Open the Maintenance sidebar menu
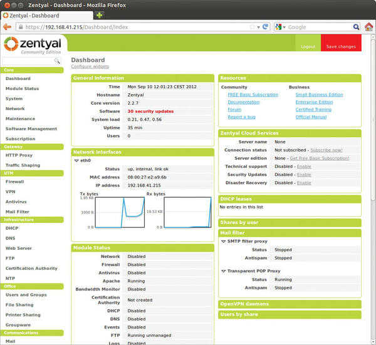 pyautogui.click(x=20, y=119)
